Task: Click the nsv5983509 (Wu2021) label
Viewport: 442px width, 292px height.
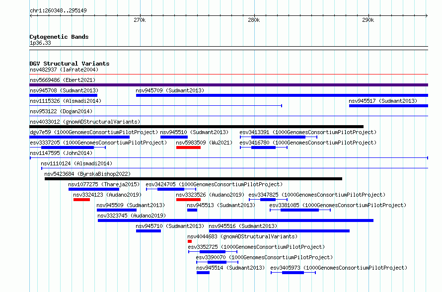Action: [x=204, y=143]
